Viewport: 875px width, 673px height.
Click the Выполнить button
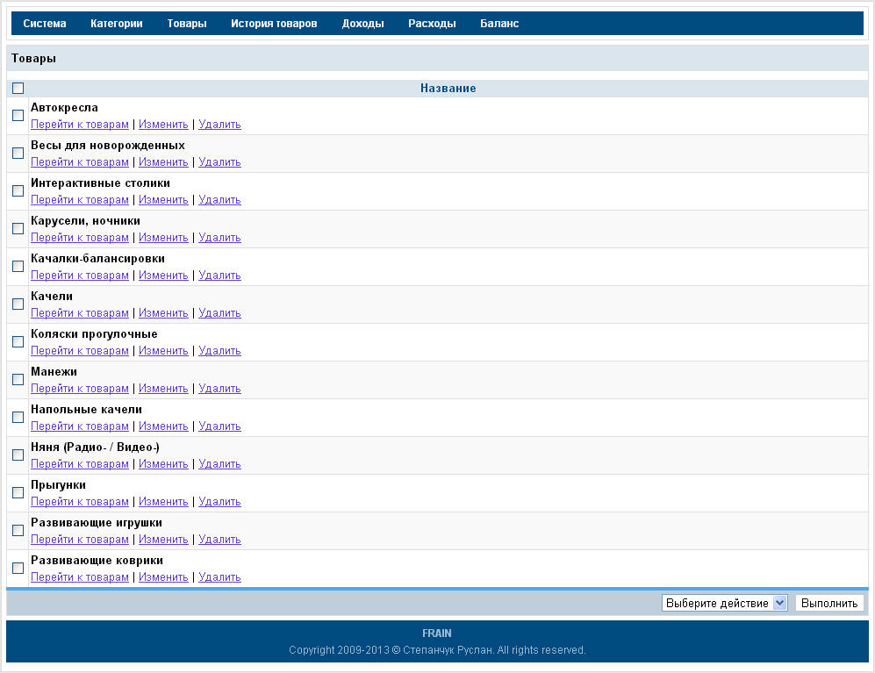coord(829,604)
